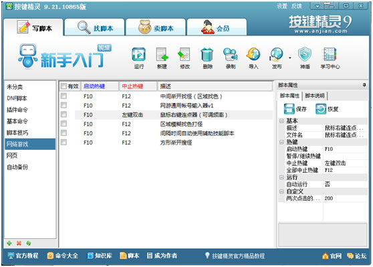
Task: Switch to the 会员 tab
Action: 217,27
